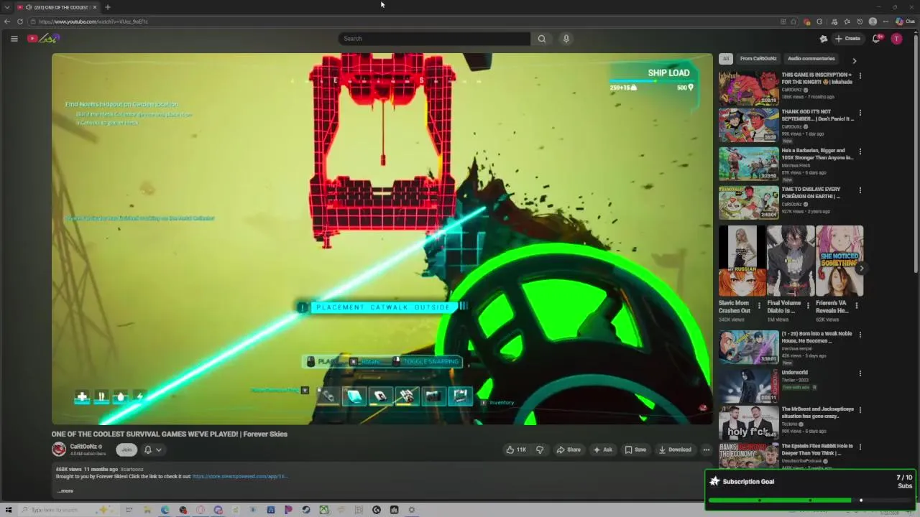The image size is (920, 517).
Task: Open options menu for the Pokémon video
Action: pos(860,190)
